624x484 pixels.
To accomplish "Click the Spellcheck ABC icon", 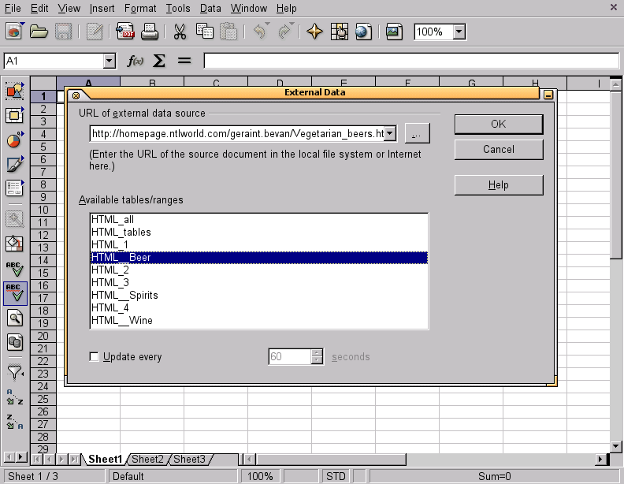I will click(x=15, y=270).
